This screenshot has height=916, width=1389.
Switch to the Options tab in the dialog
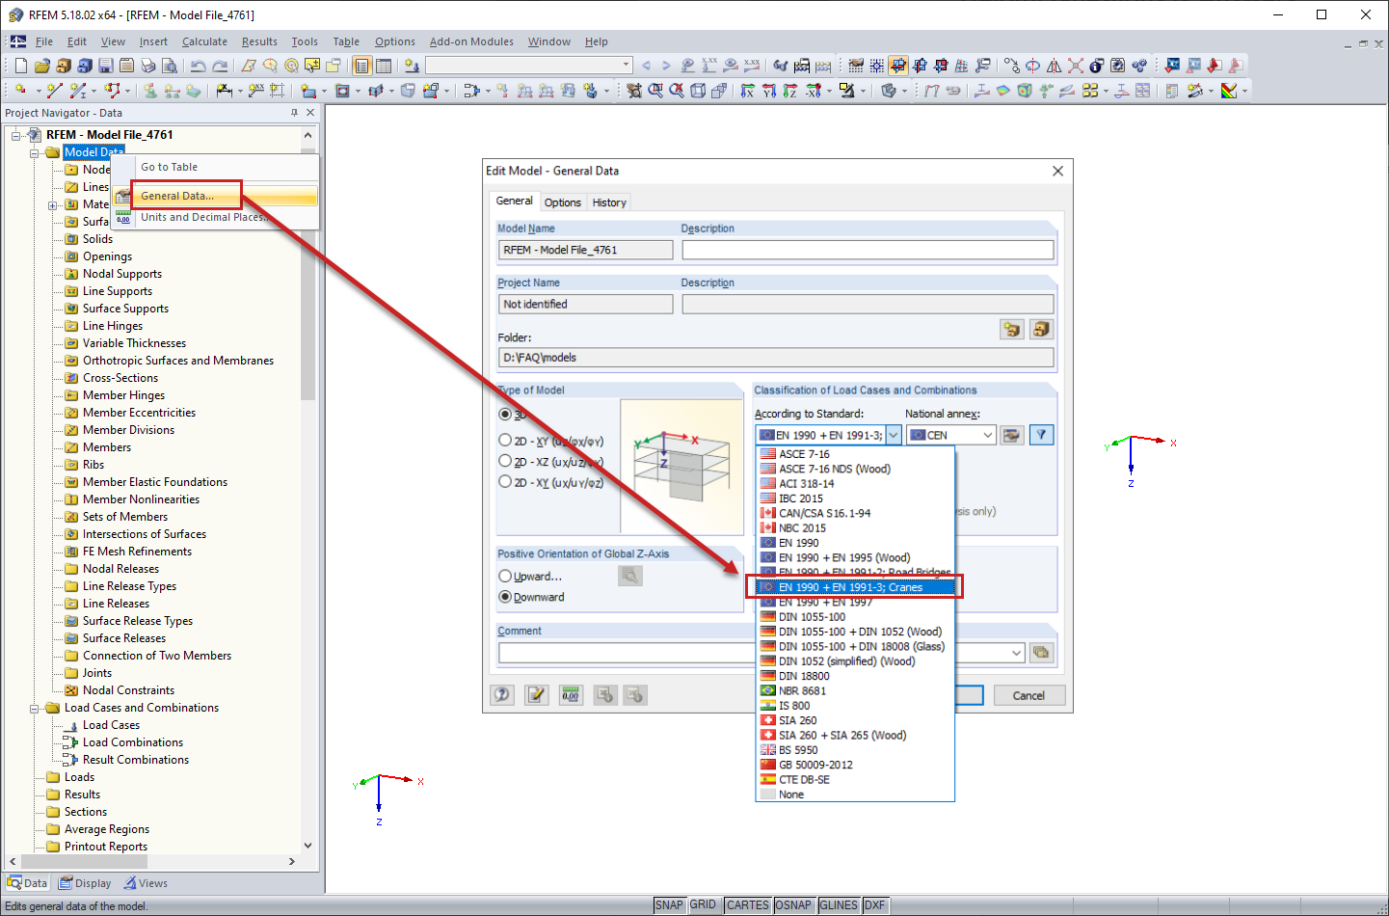point(562,202)
